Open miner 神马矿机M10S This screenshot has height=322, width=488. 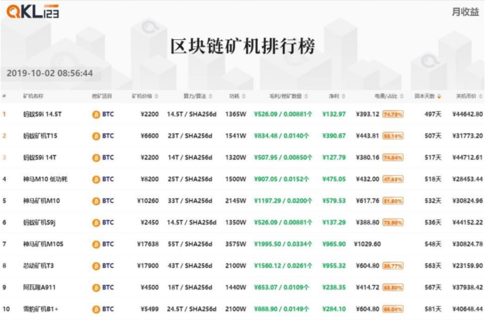[43, 244]
